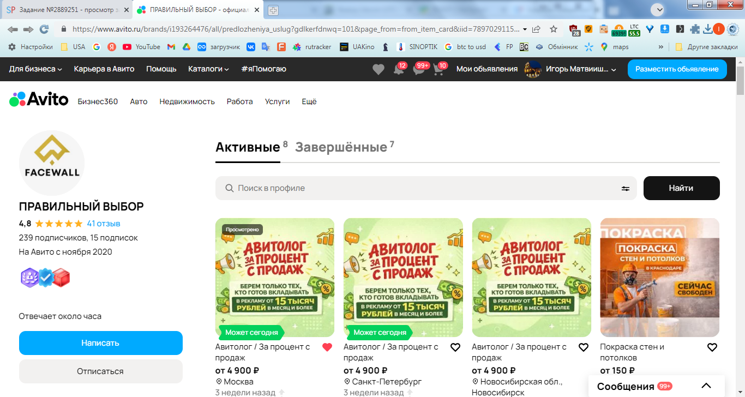Image resolution: width=745 pixels, height=397 pixels.
Task: Expand the Для бизнеса dropdown
Action: [x=35, y=69]
